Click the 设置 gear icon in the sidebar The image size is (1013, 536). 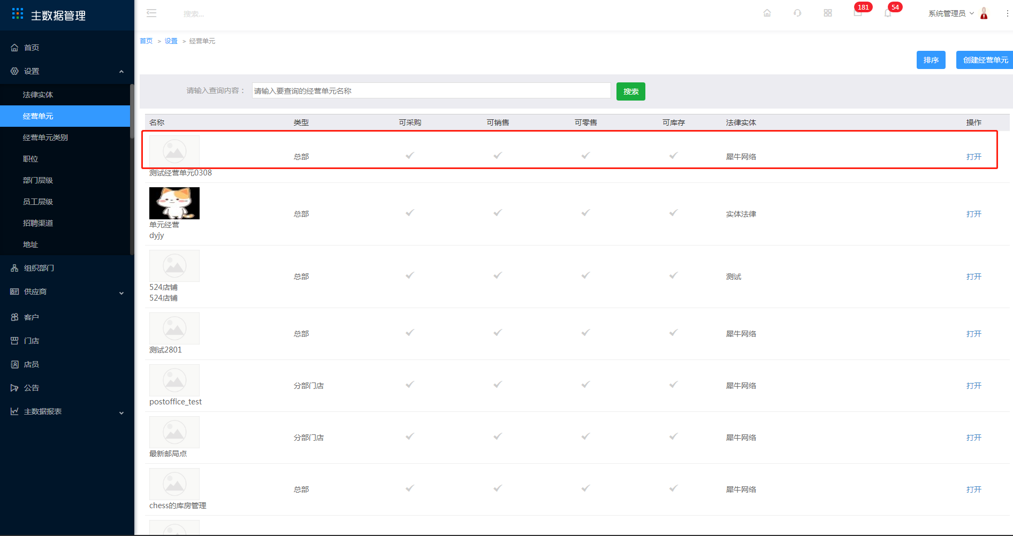click(14, 71)
